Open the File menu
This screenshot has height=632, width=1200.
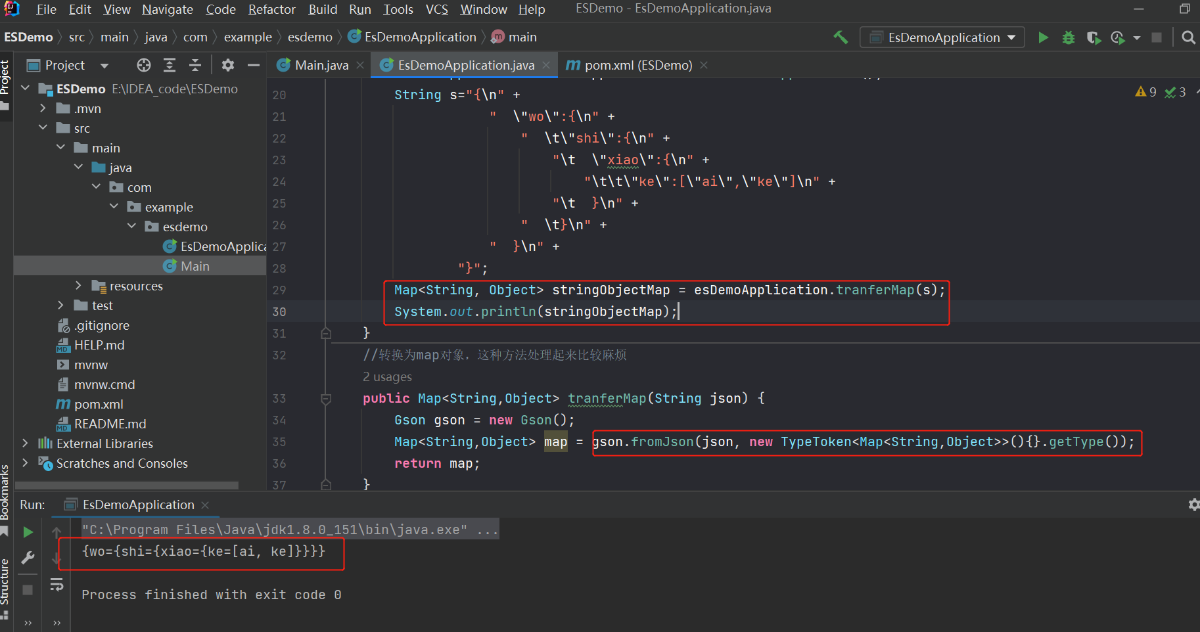46,9
